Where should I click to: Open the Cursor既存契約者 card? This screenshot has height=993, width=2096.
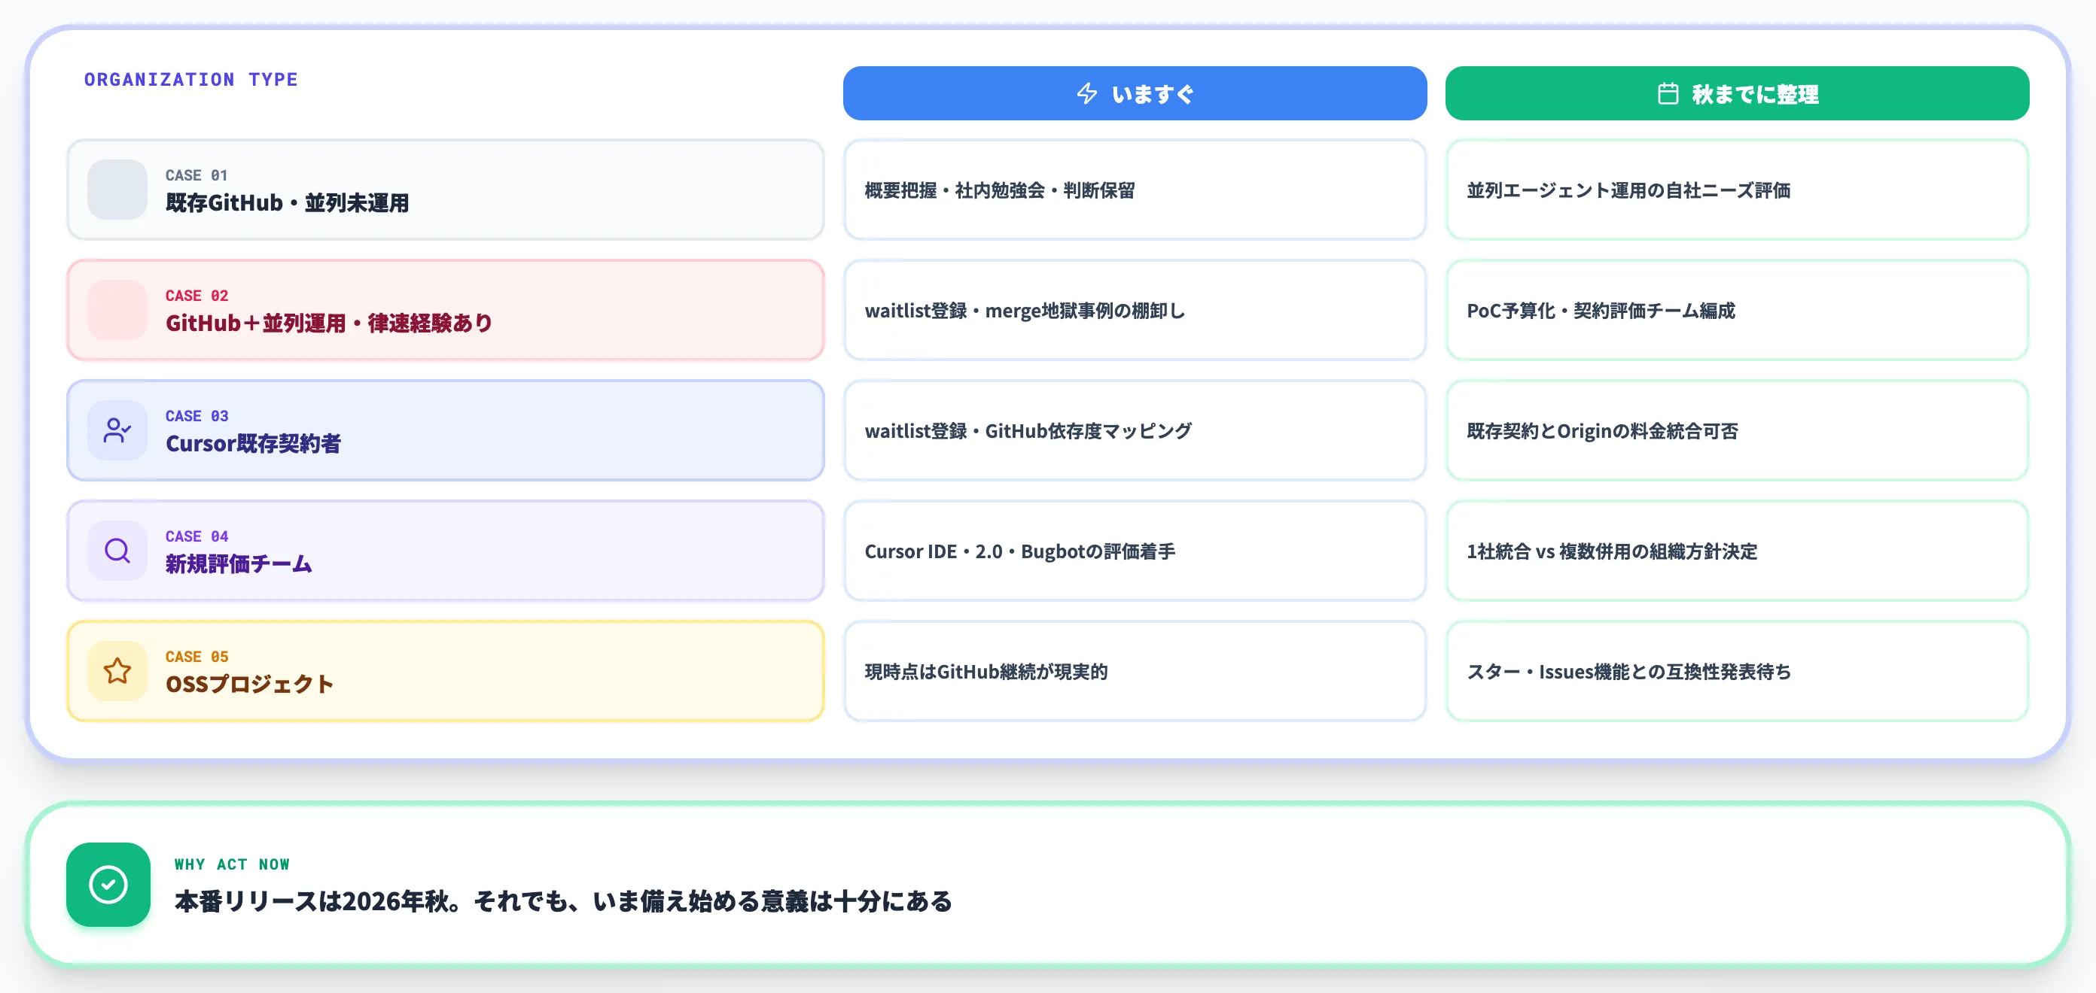tap(445, 430)
